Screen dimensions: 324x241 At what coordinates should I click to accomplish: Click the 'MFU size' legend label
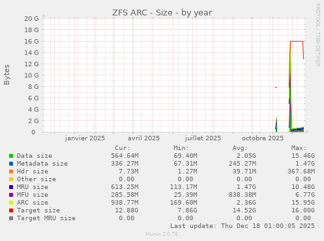click(33, 195)
